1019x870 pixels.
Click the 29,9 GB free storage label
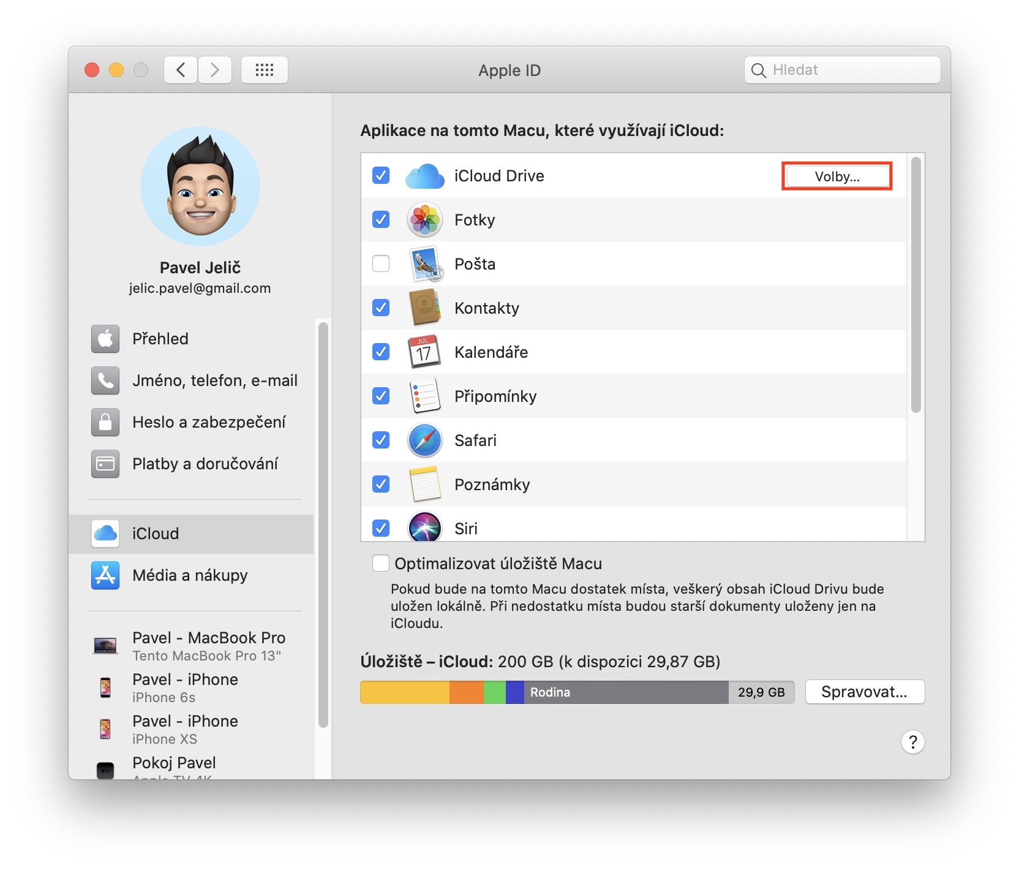click(761, 692)
